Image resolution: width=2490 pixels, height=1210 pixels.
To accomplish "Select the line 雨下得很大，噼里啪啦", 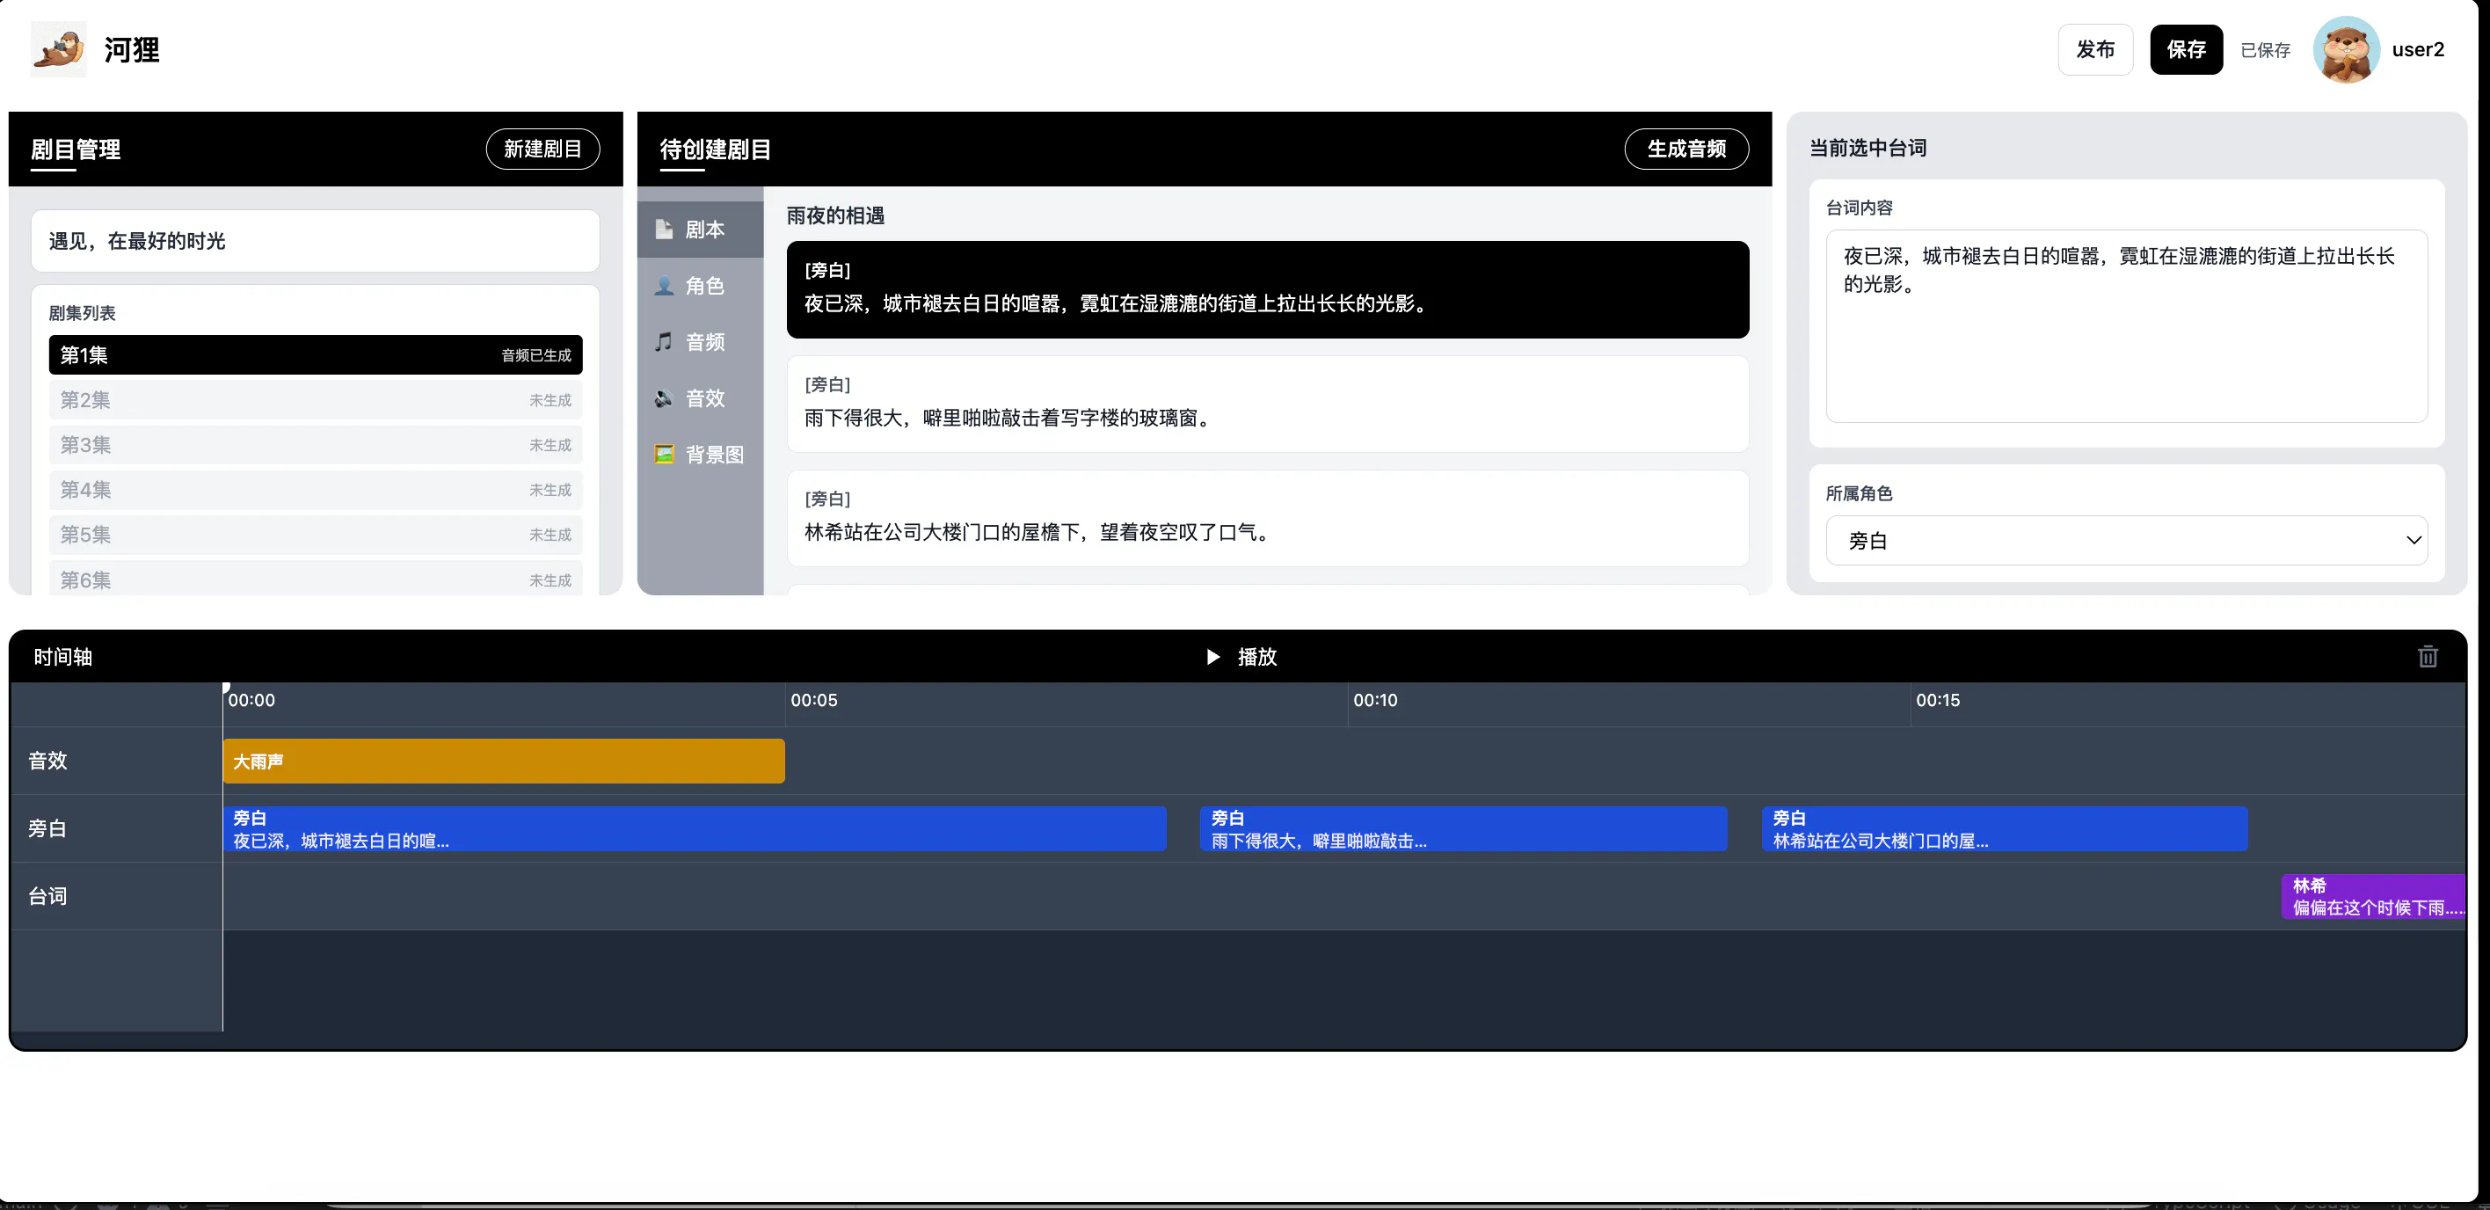I will click(x=1267, y=403).
